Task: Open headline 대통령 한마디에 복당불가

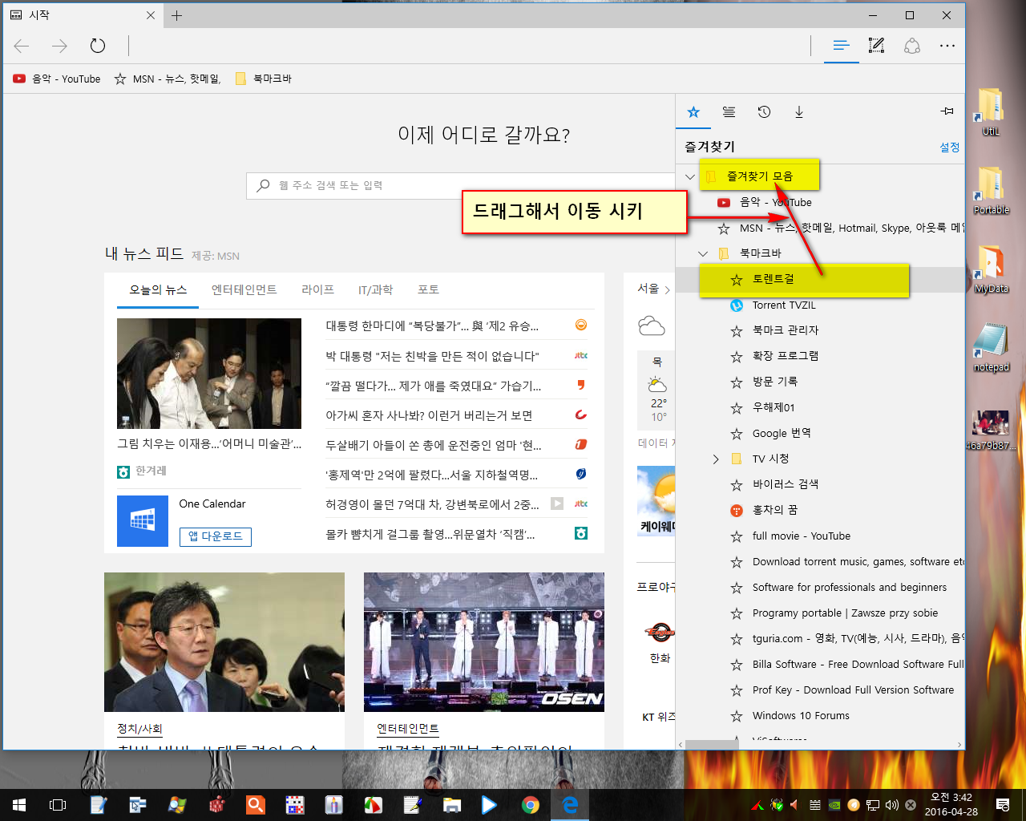Action: pos(432,326)
